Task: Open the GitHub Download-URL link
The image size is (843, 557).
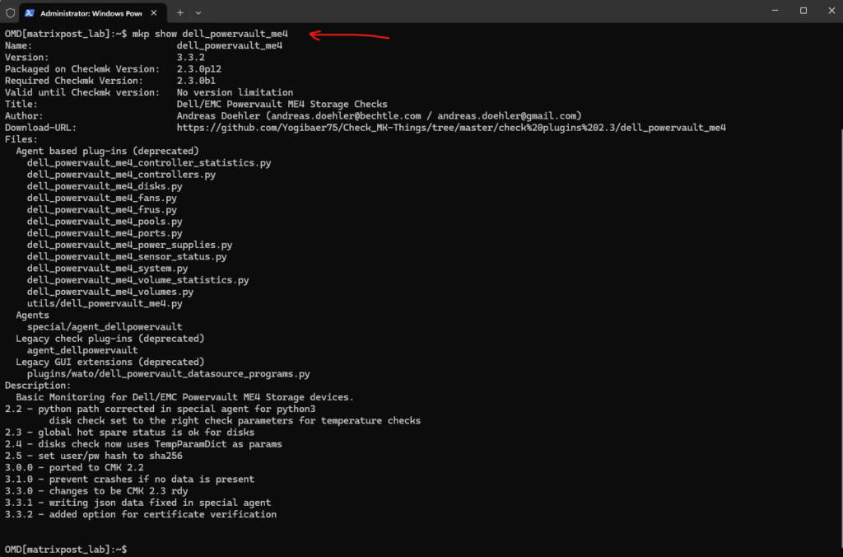Action: tap(451, 128)
